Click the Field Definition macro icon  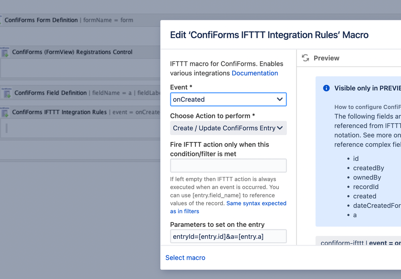(x=7, y=93)
